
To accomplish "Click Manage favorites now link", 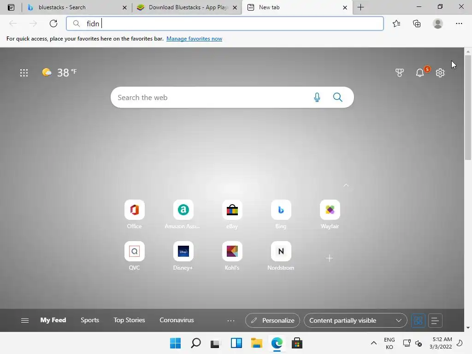I will pyautogui.click(x=194, y=39).
